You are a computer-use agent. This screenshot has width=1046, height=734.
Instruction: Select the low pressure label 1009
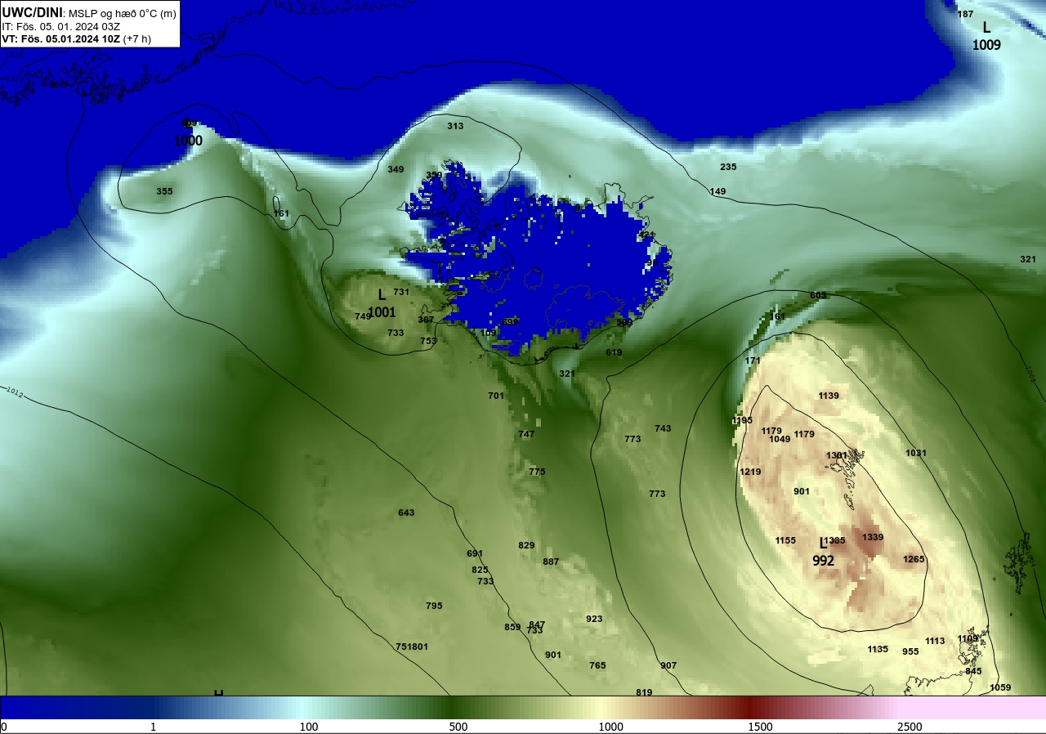(986, 46)
